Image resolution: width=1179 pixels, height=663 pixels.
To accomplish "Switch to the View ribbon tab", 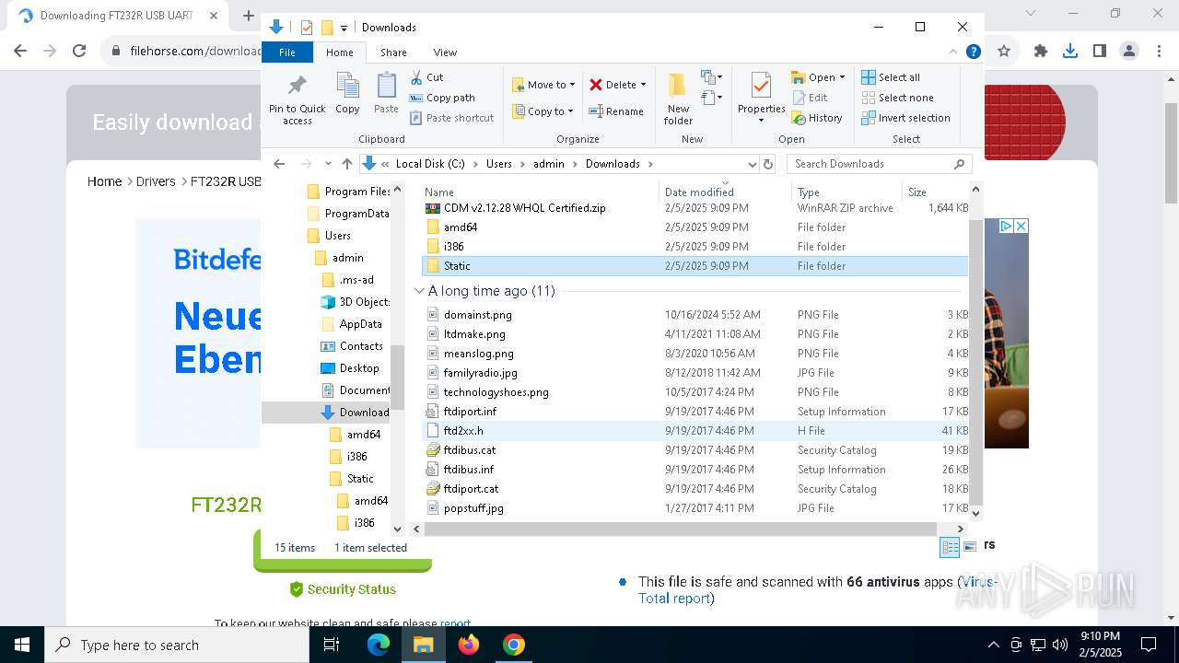I will [445, 52].
